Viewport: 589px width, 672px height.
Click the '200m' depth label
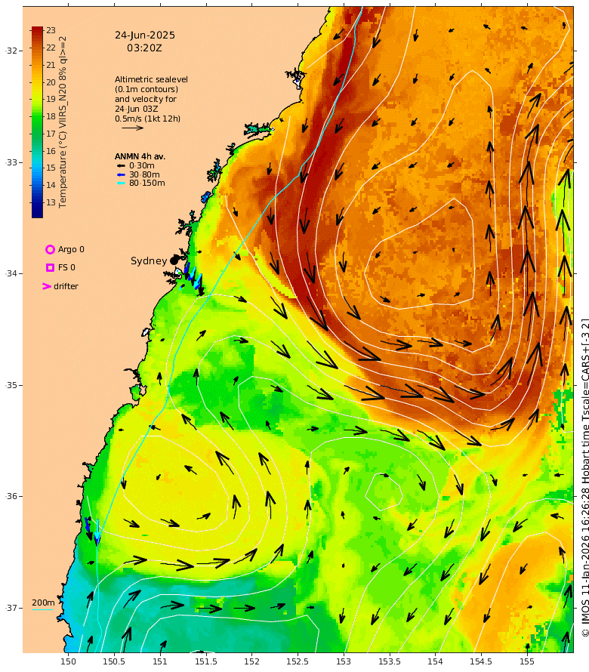43,603
